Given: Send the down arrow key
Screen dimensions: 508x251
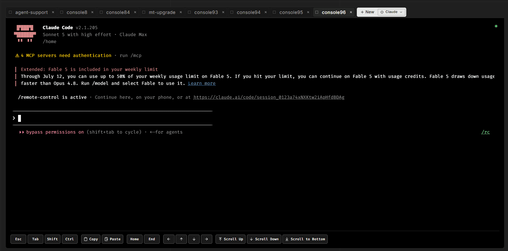Looking at the screenshot, I should [194, 239].
